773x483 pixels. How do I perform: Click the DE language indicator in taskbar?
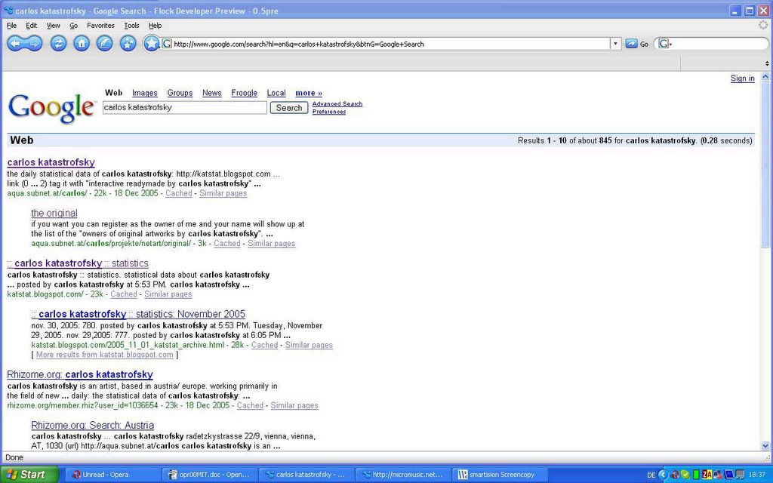tap(651, 475)
